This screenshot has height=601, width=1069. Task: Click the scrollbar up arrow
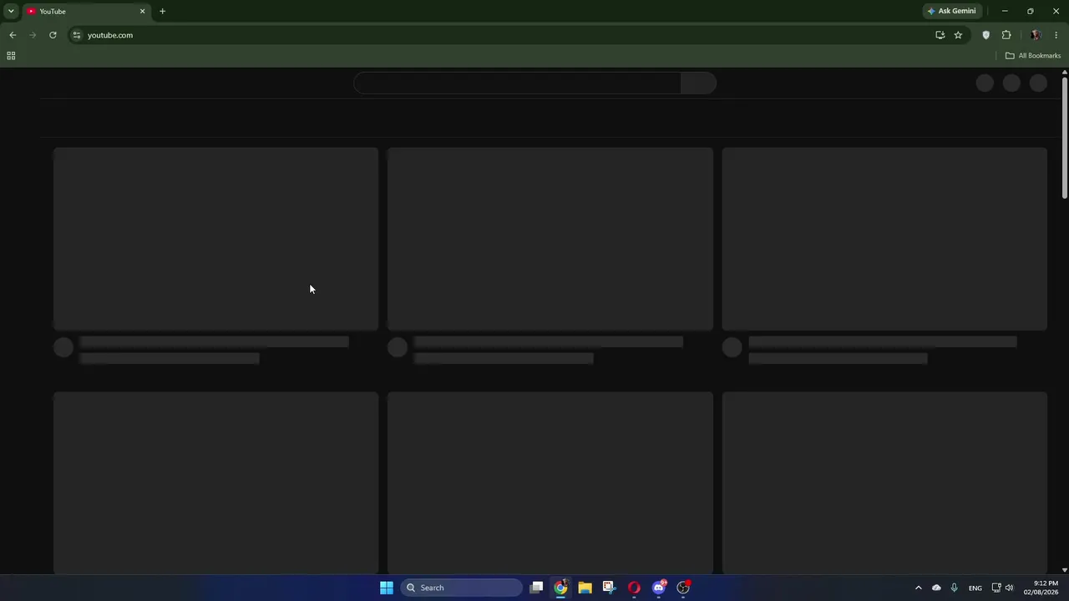point(1065,73)
